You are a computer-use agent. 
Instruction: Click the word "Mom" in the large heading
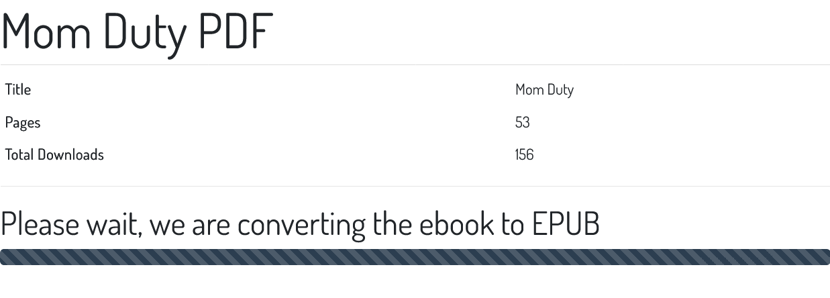[x=47, y=32]
